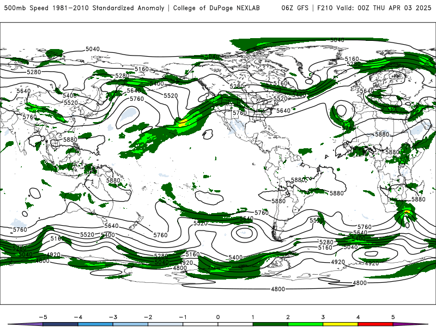
Task: Select the yellow colorbar segment between 3 and 4
Action: (x=340, y=324)
